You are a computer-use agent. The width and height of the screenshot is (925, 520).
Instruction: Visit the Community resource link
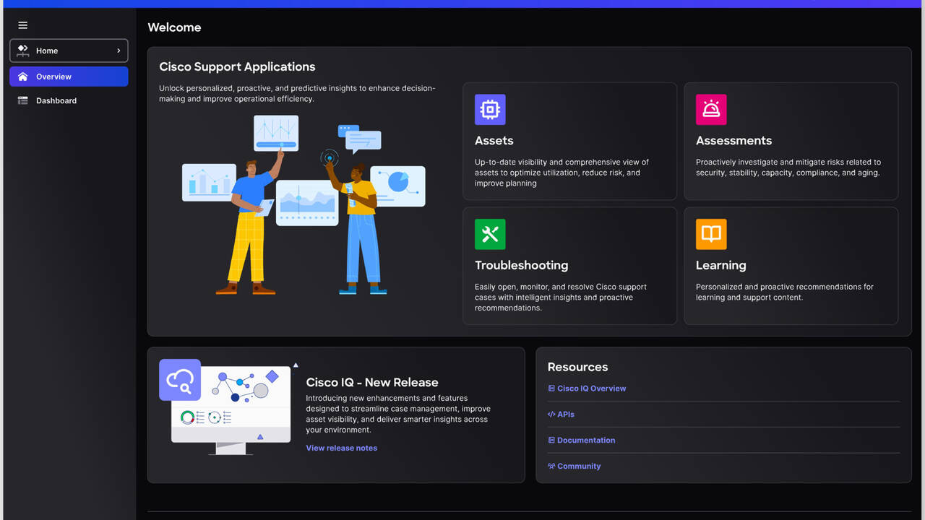coord(578,467)
